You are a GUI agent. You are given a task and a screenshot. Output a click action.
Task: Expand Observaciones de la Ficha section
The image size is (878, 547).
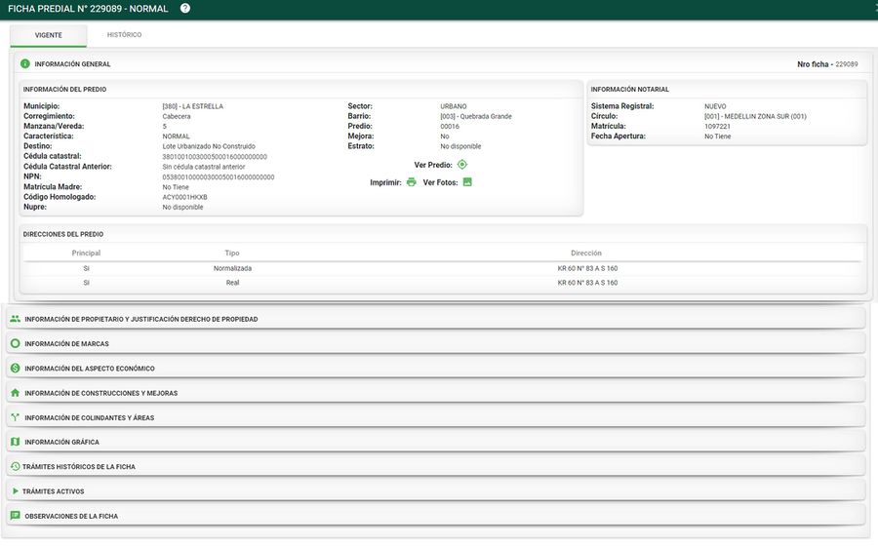(x=436, y=516)
